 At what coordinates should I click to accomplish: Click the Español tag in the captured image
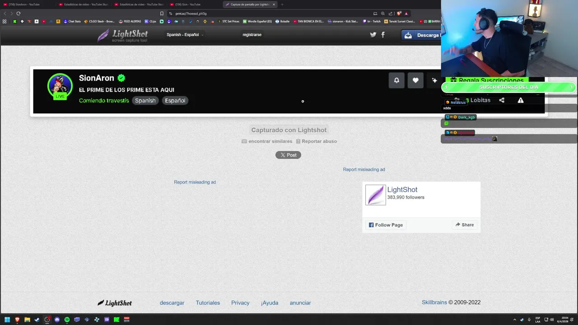pos(175,101)
